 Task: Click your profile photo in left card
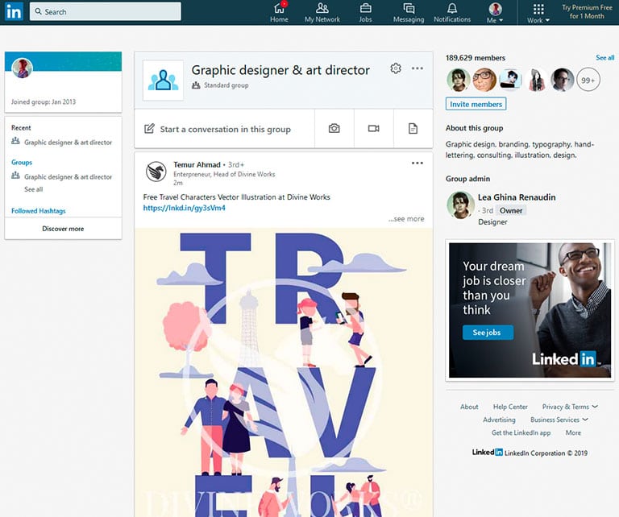[22, 68]
